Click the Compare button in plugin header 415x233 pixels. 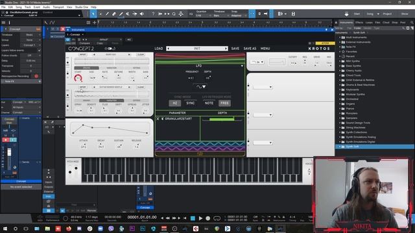pos(85,43)
